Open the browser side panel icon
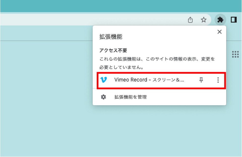The image size is (242, 157). pos(233,20)
